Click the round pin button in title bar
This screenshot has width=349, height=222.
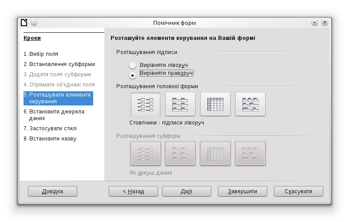pyautogui.click(x=34, y=22)
